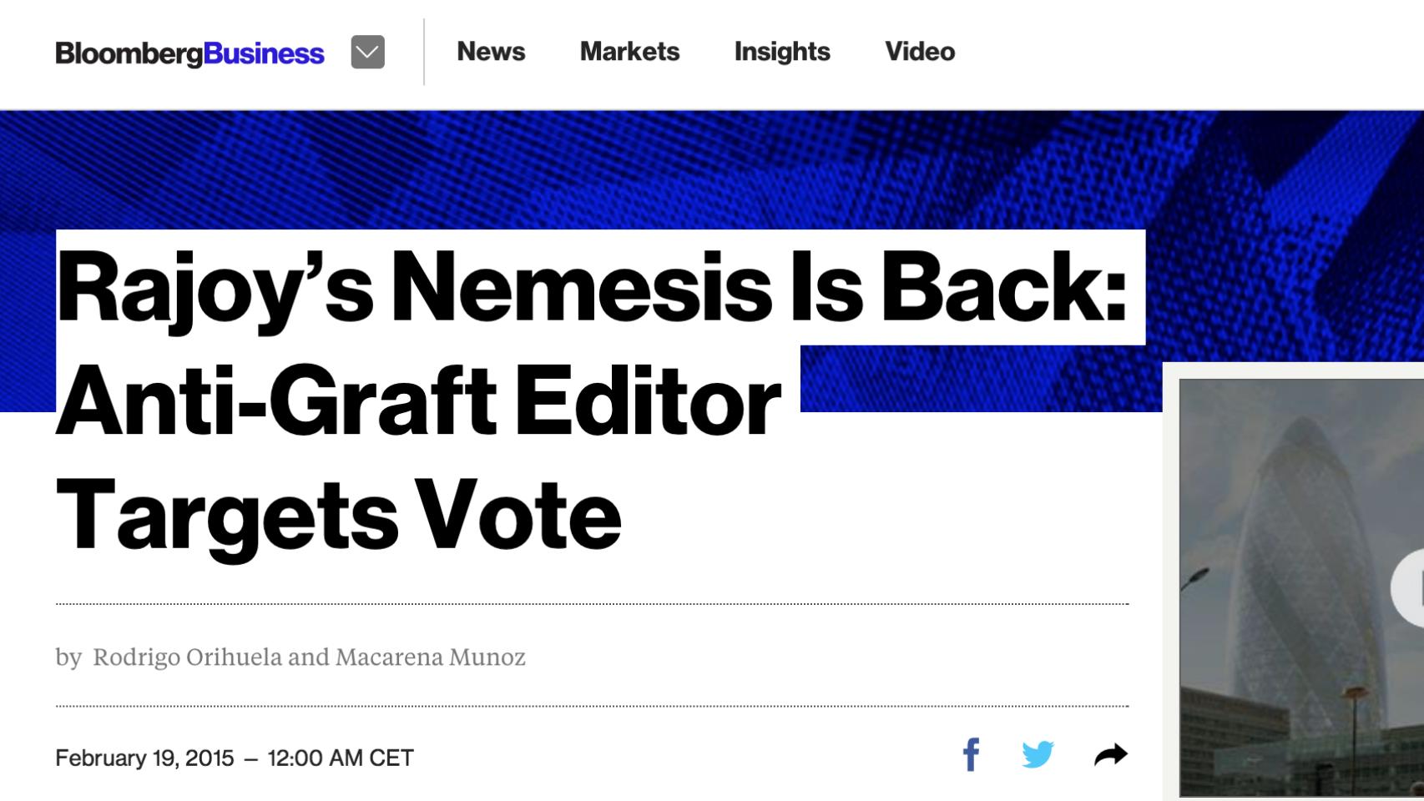This screenshot has width=1424, height=801.
Task: Open the share options arrow icon
Action: coord(1110,752)
